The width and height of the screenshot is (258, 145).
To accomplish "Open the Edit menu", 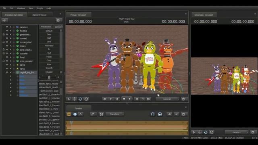I will click(11, 8).
